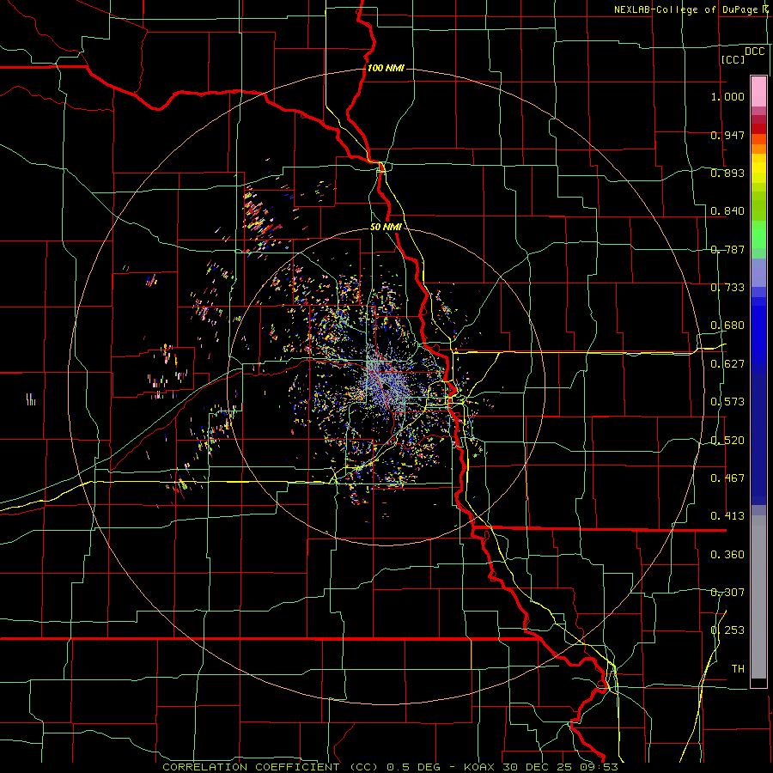The image size is (773, 773).
Task: Pick the bright green band above 0.787
Action: point(758,234)
